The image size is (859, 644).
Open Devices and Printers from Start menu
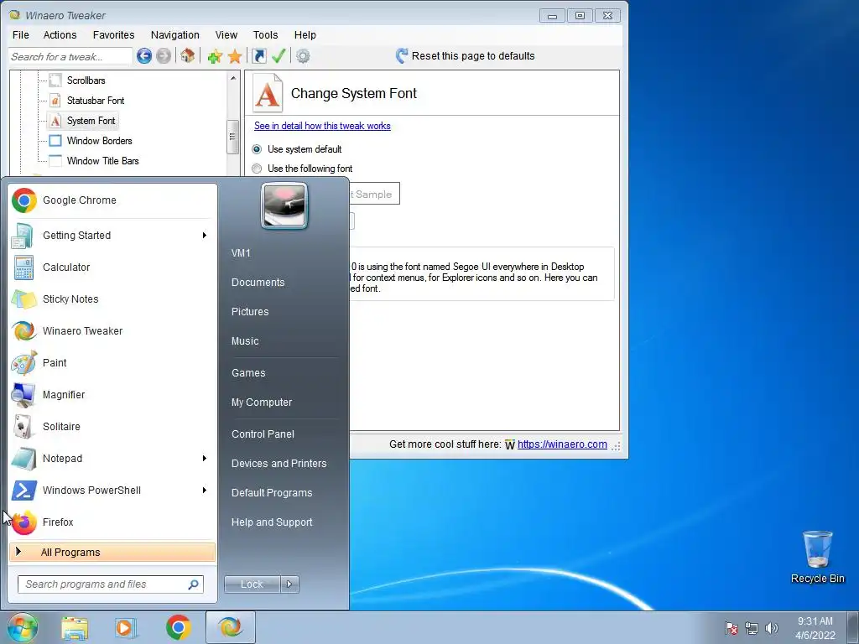click(279, 463)
